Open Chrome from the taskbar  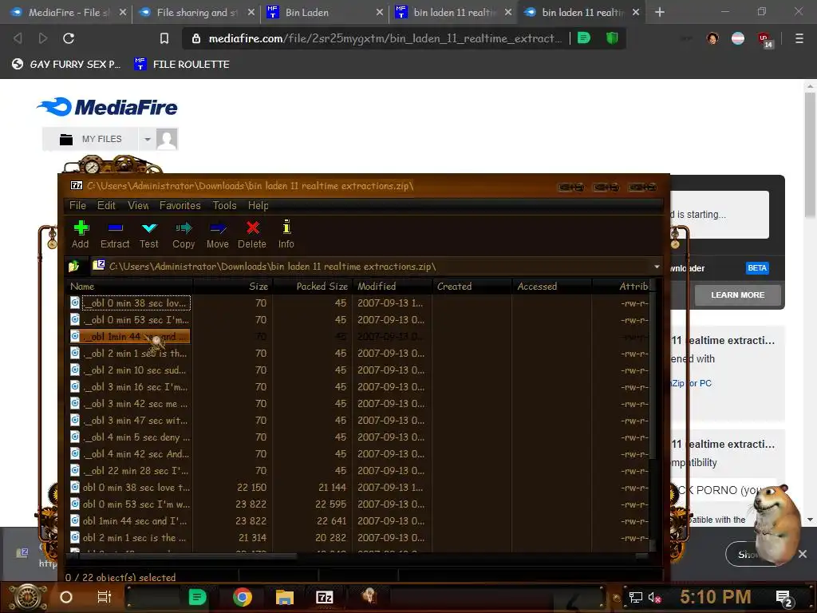click(243, 597)
